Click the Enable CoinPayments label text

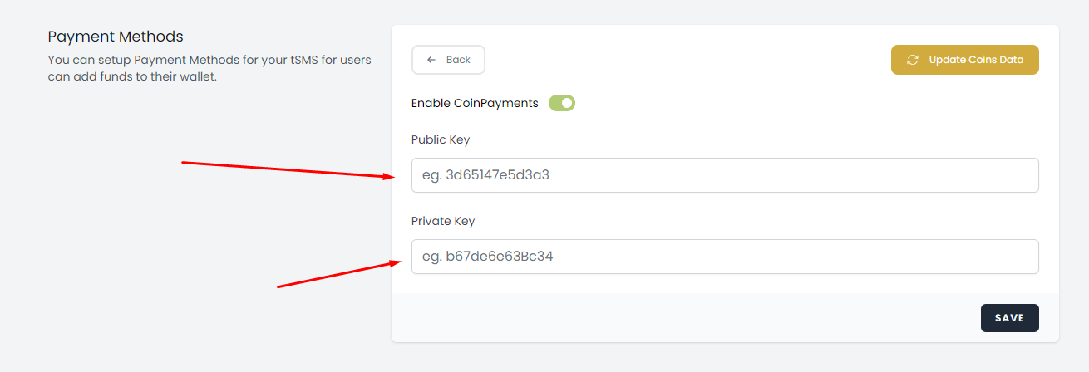point(475,103)
